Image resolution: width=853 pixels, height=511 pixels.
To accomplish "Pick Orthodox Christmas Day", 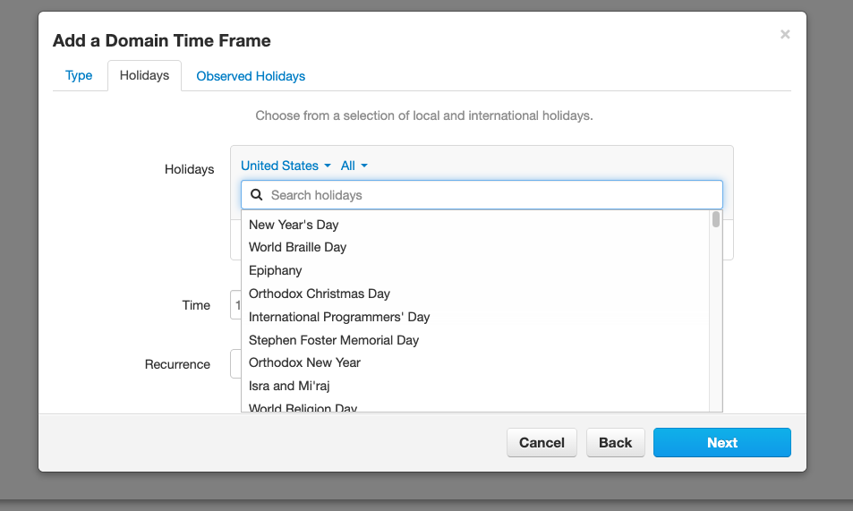I will pos(475,294).
